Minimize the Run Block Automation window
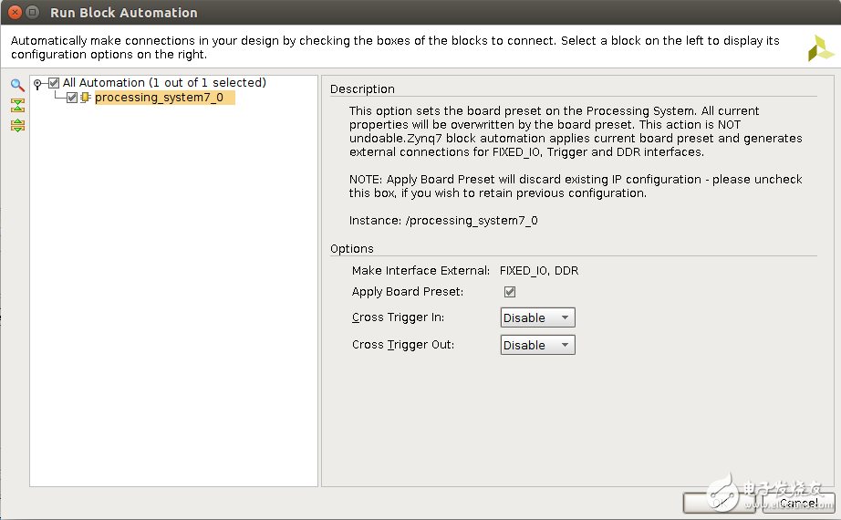This screenshot has width=841, height=520. (33, 13)
